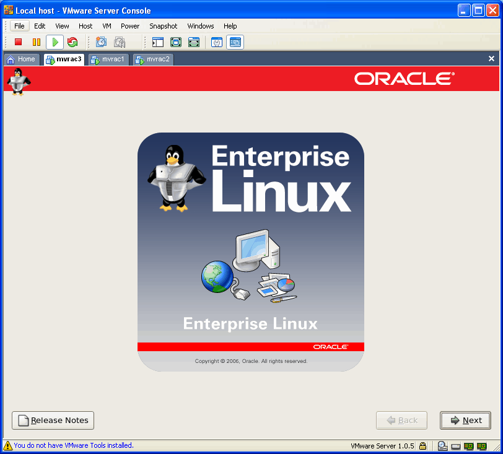The height and width of the screenshot is (454, 503).
Task: Click the red Power Off toolbar button
Action: (x=19, y=42)
